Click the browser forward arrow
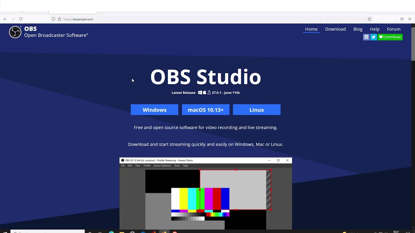 coord(13,19)
